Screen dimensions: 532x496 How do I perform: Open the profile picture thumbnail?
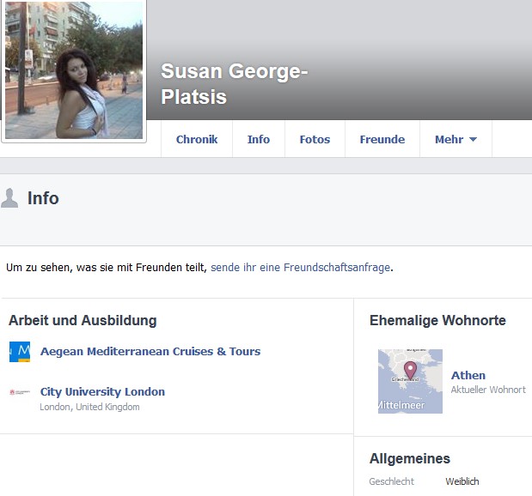pos(74,70)
